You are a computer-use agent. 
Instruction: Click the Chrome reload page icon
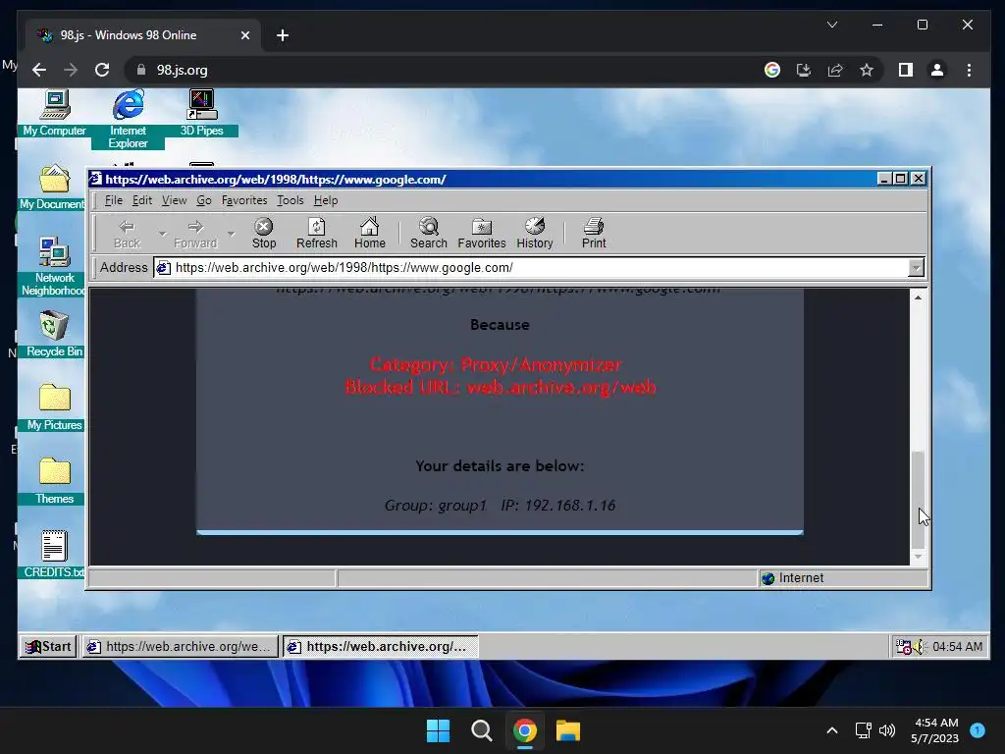coord(102,70)
